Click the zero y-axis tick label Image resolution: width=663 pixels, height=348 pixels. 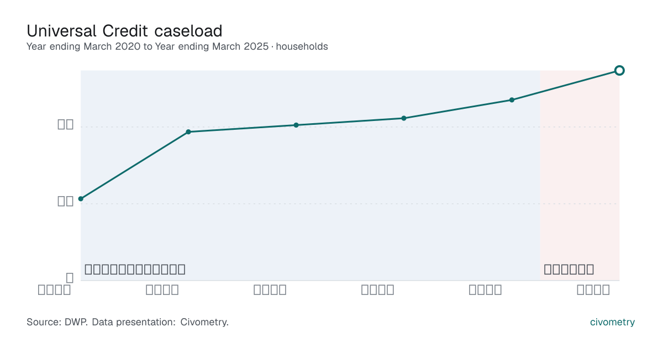click(70, 278)
